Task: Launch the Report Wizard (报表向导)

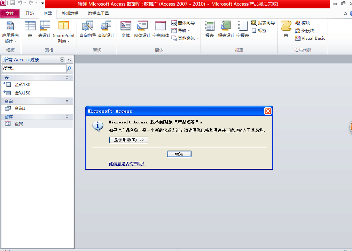Action: click(x=263, y=23)
